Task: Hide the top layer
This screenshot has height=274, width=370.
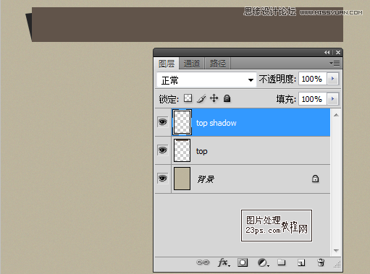Action: 162,150
